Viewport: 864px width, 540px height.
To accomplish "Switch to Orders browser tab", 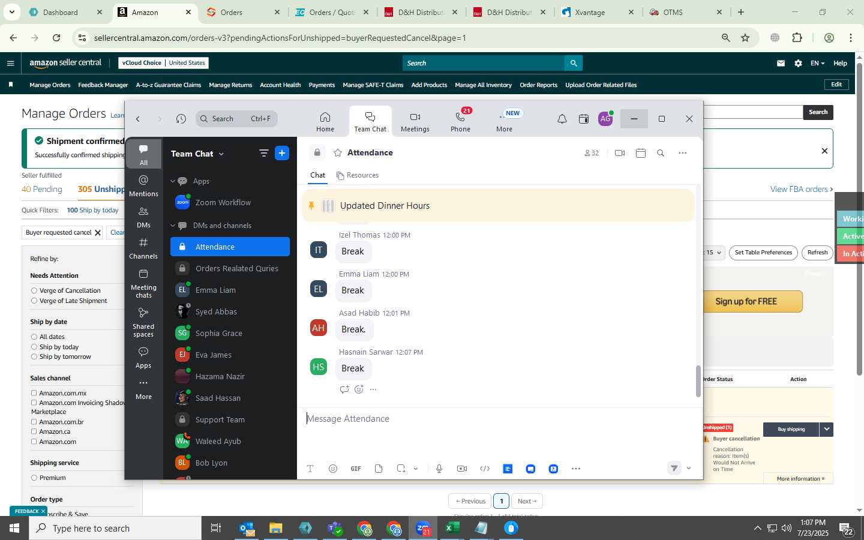I will click(243, 12).
